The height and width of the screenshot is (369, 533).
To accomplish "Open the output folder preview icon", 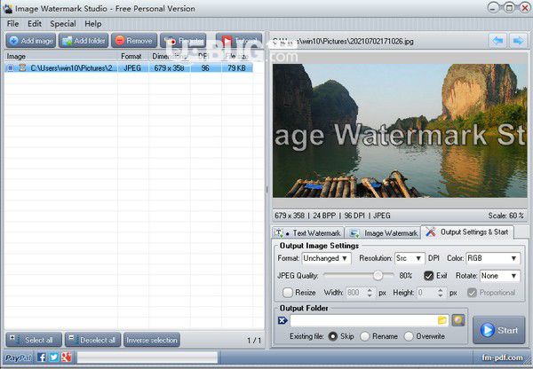I will coord(457,320).
